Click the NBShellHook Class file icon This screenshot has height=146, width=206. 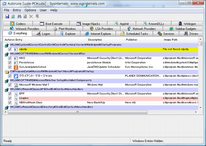point(16,103)
